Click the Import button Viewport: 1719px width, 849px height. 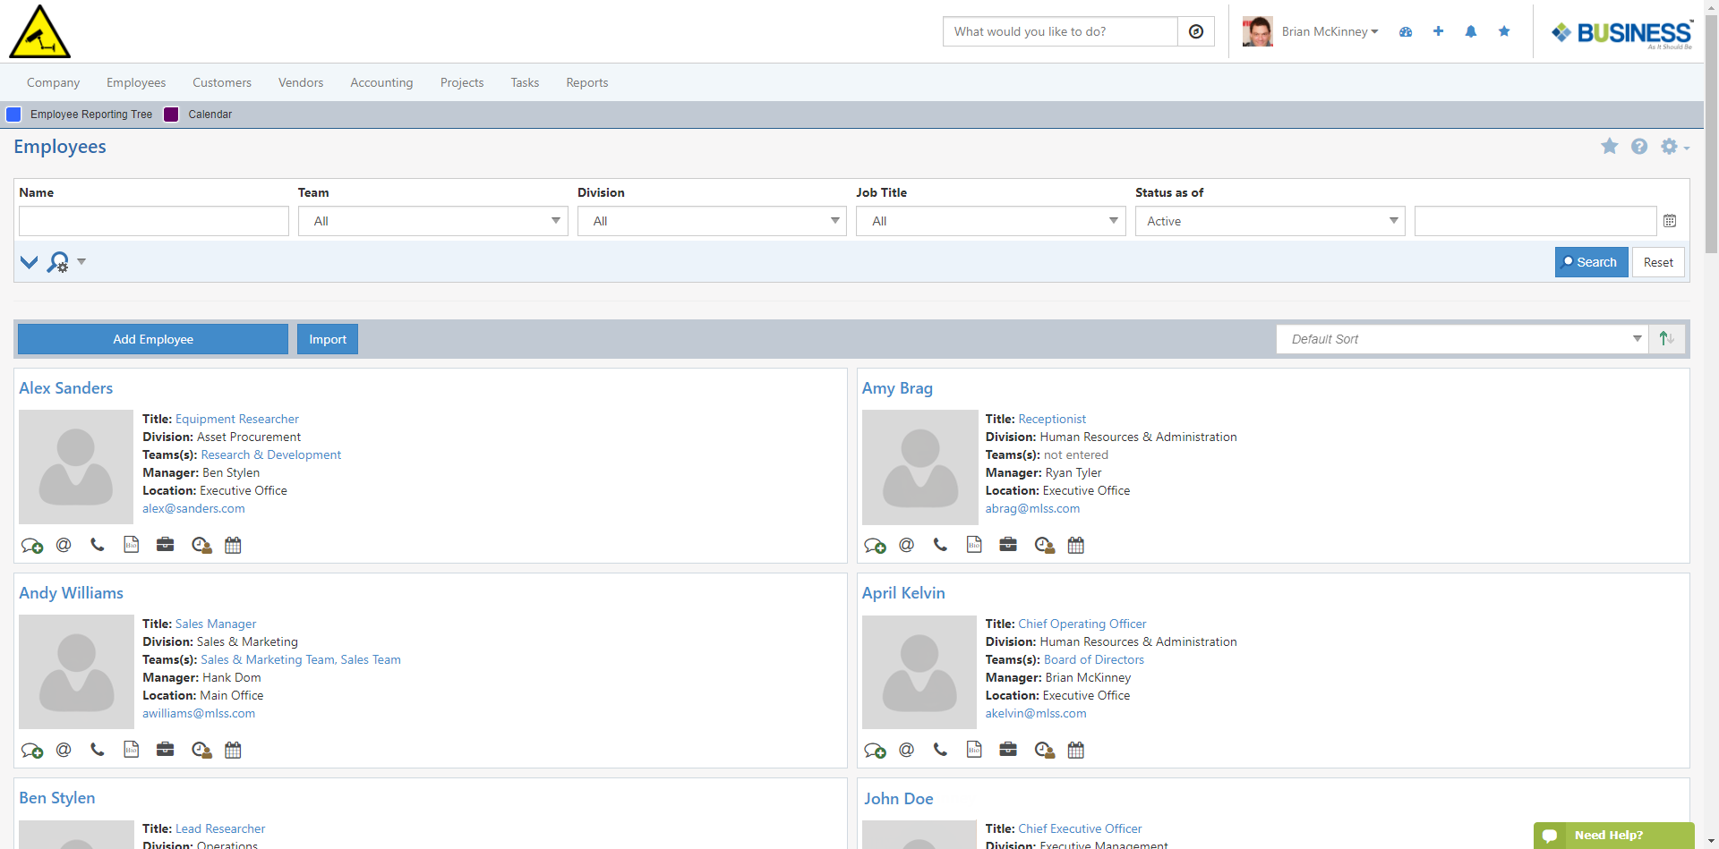coord(328,339)
